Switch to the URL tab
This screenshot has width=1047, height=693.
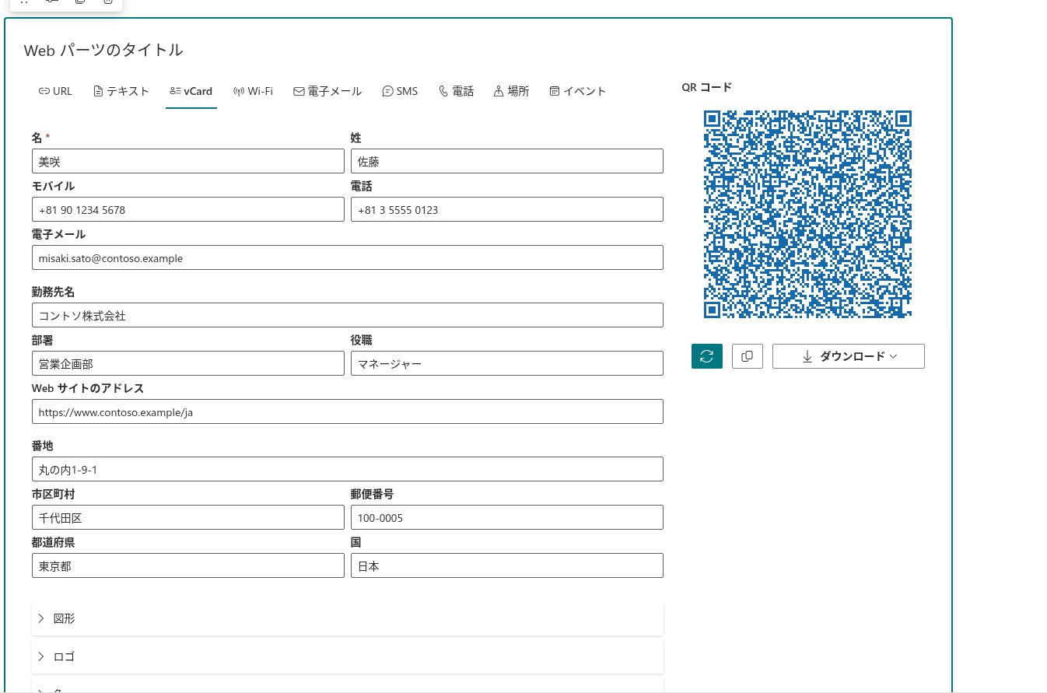[x=55, y=91]
